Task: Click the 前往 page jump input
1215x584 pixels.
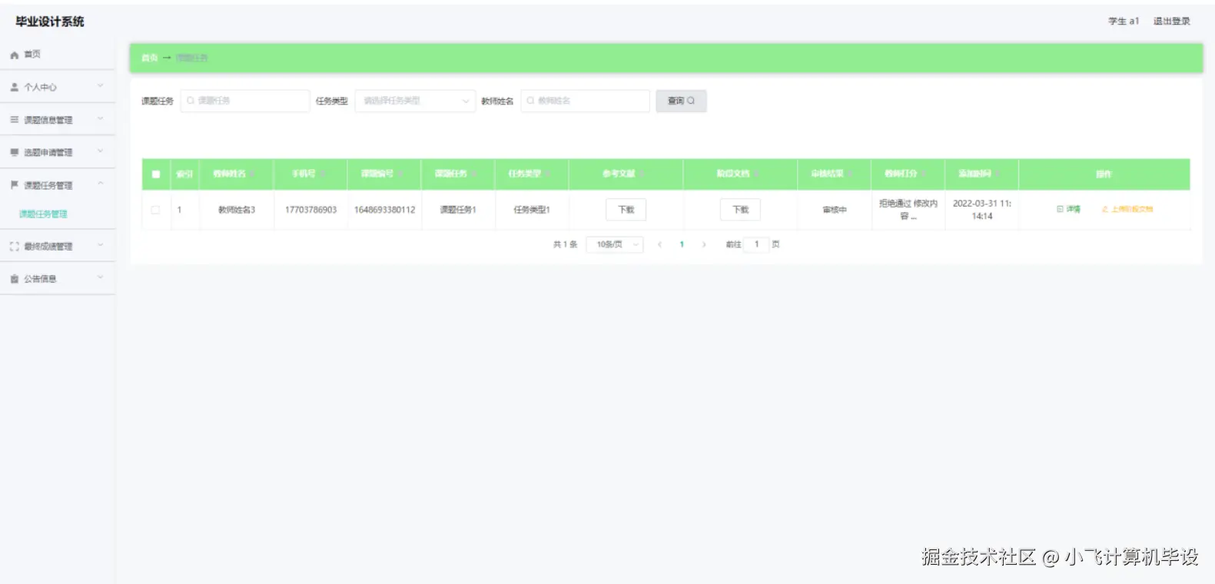Action: tap(756, 244)
